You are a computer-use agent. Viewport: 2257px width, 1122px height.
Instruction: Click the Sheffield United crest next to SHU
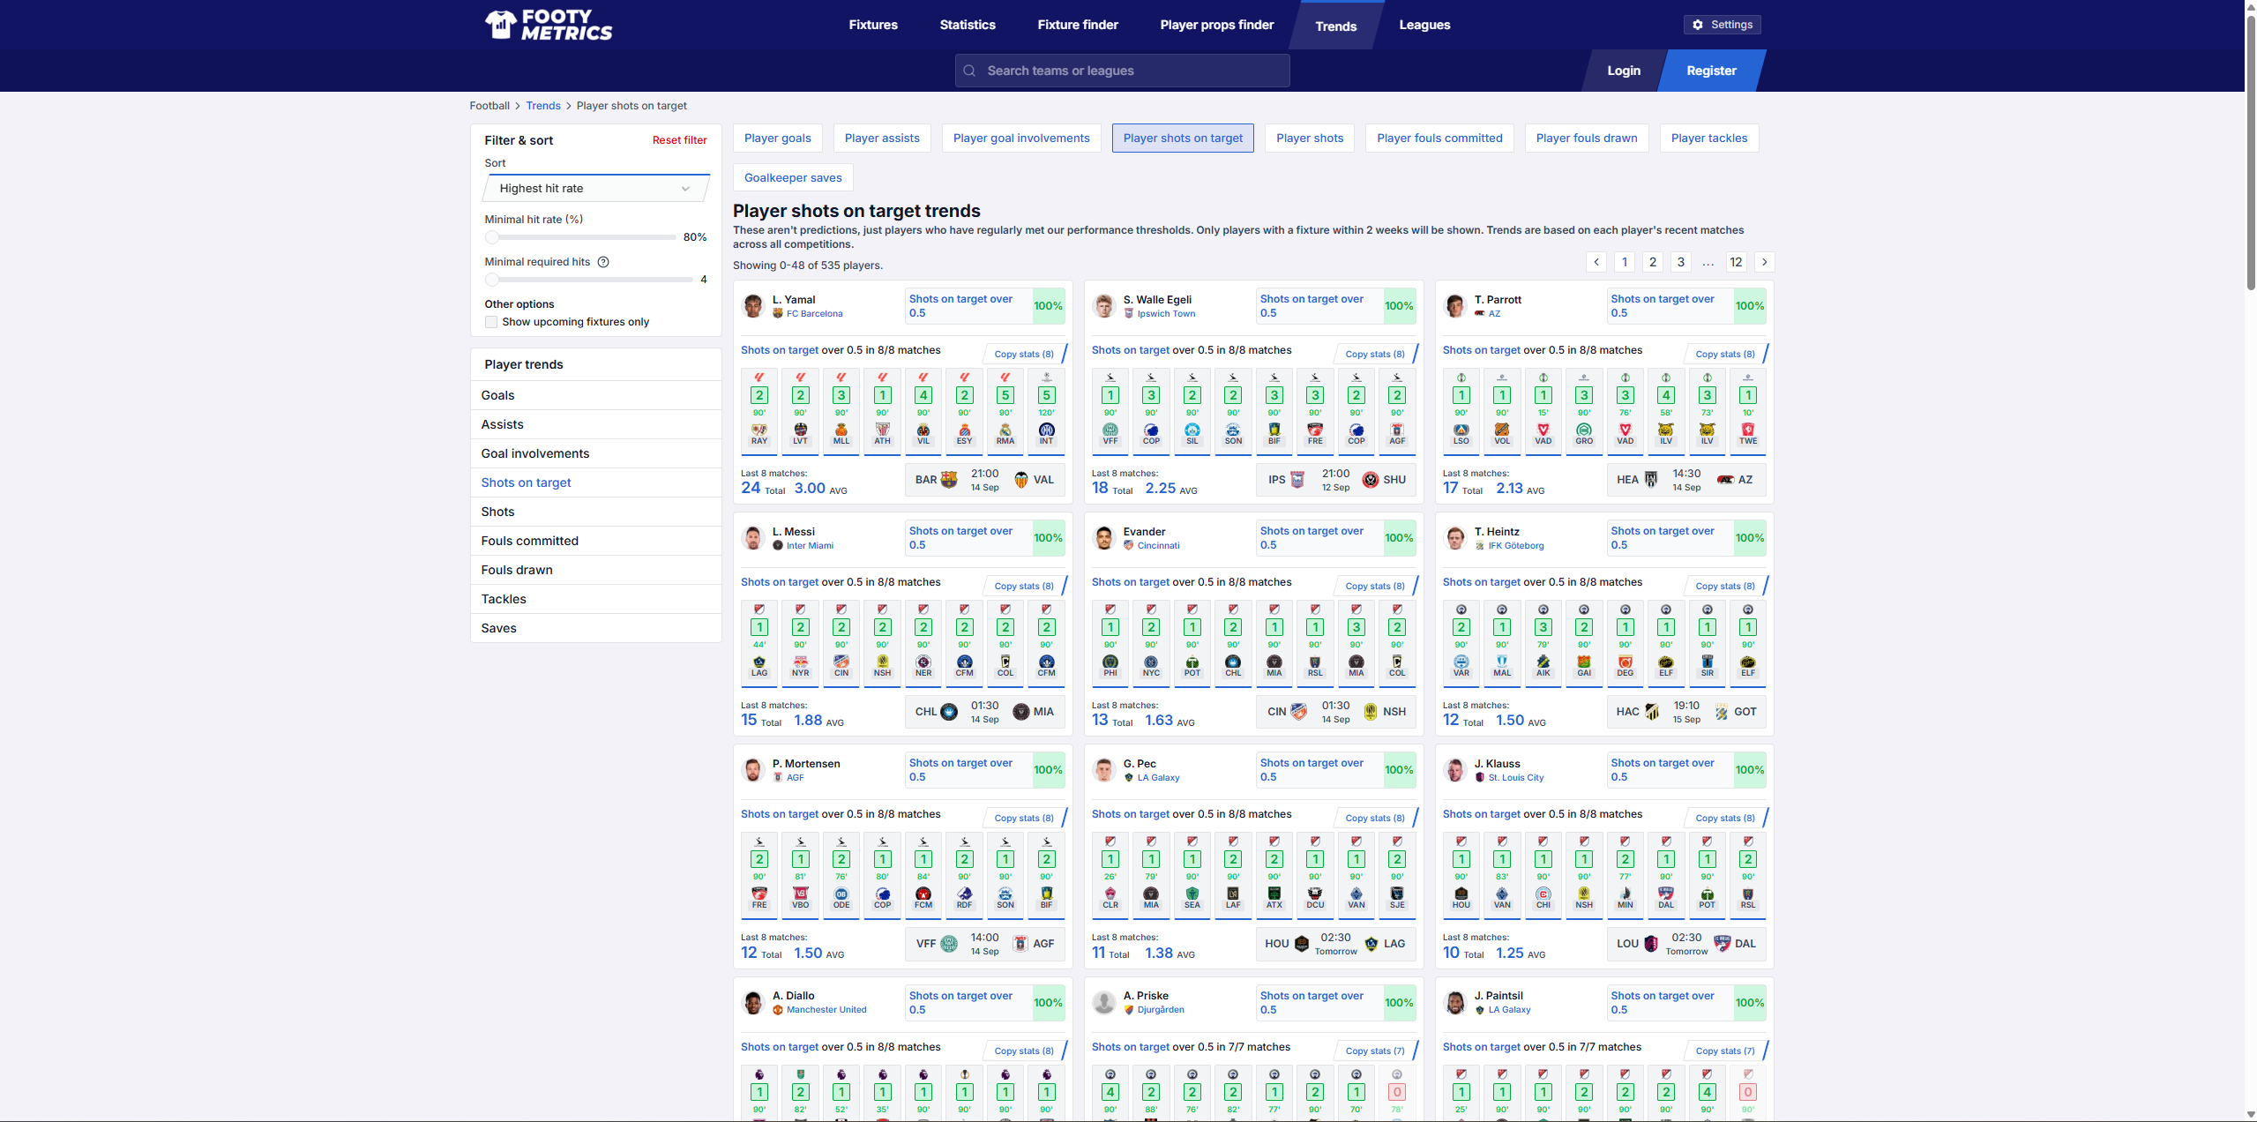pos(1371,480)
